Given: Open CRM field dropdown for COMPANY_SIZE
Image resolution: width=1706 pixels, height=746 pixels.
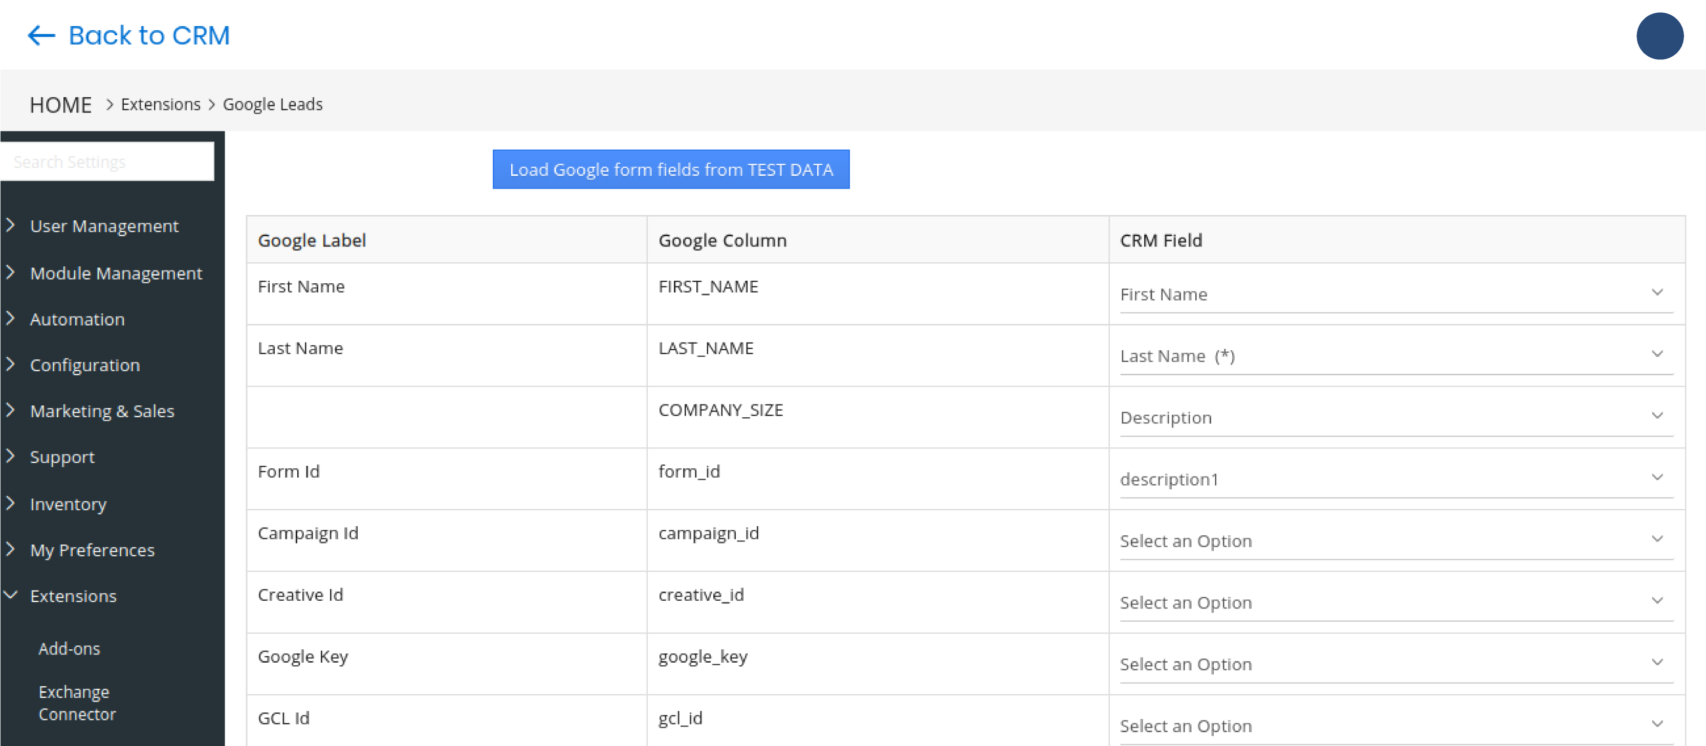Looking at the screenshot, I should tap(1395, 418).
